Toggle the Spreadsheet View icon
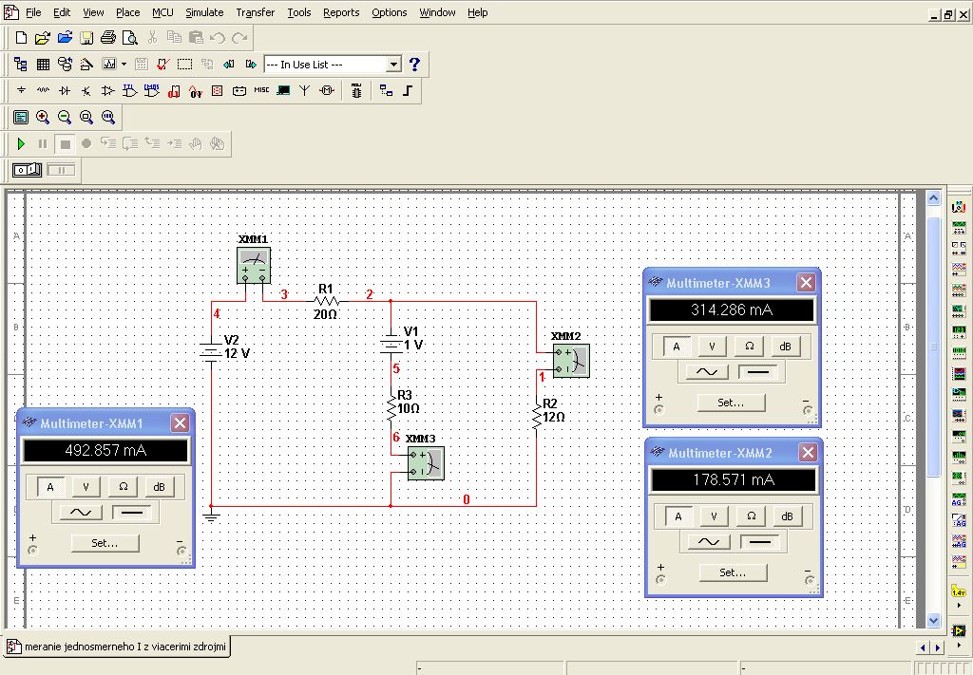The image size is (973, 675). coord(43,64)
